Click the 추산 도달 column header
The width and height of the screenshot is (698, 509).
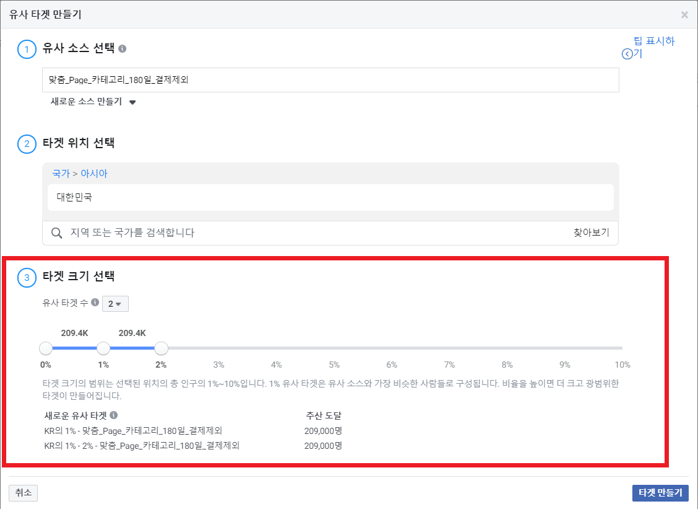point(324,415)
